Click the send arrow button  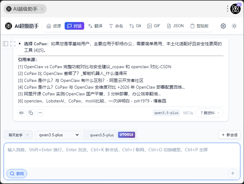tap(232, 174)
